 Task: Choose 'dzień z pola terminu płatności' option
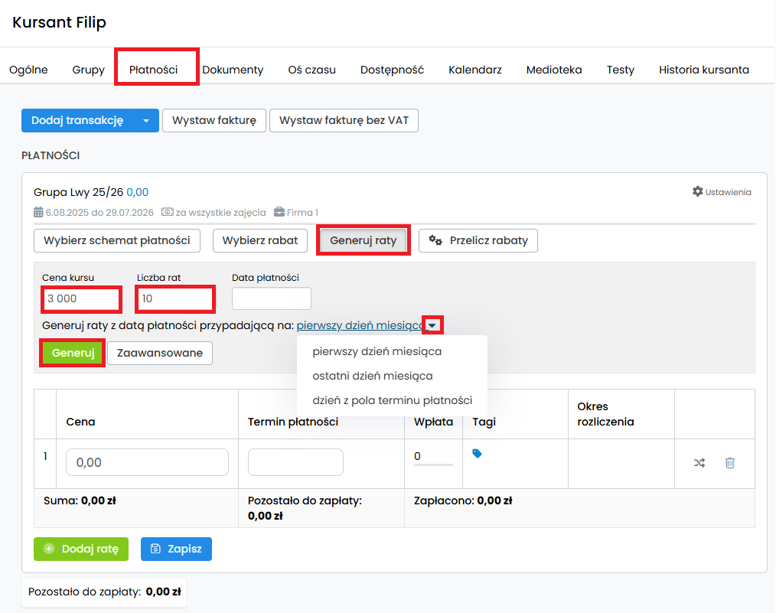(392, 400)
